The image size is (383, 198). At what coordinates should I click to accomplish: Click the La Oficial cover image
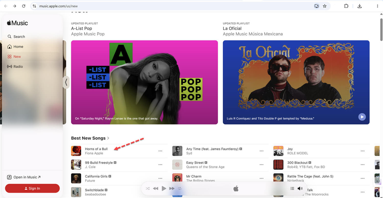(296, 82)
